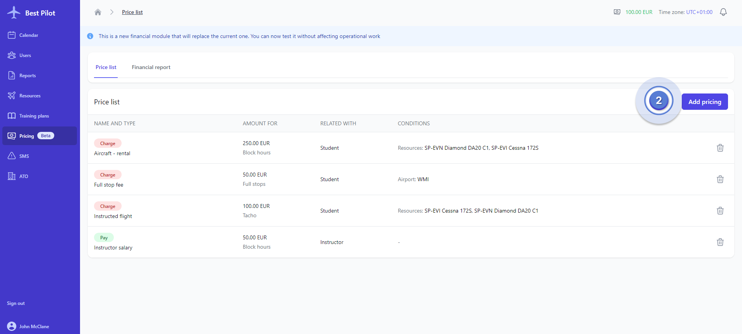This screenshot has width=742, height=334.
Task: Click the Price list breadcrumb link
Action: point(132,12)
